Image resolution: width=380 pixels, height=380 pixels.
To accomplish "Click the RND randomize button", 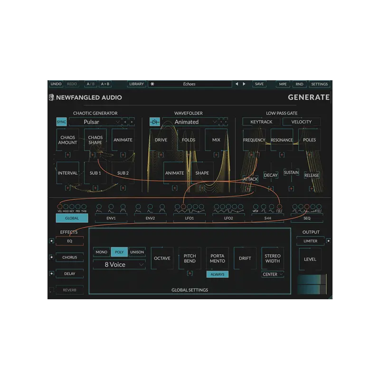I will (299, 84).
